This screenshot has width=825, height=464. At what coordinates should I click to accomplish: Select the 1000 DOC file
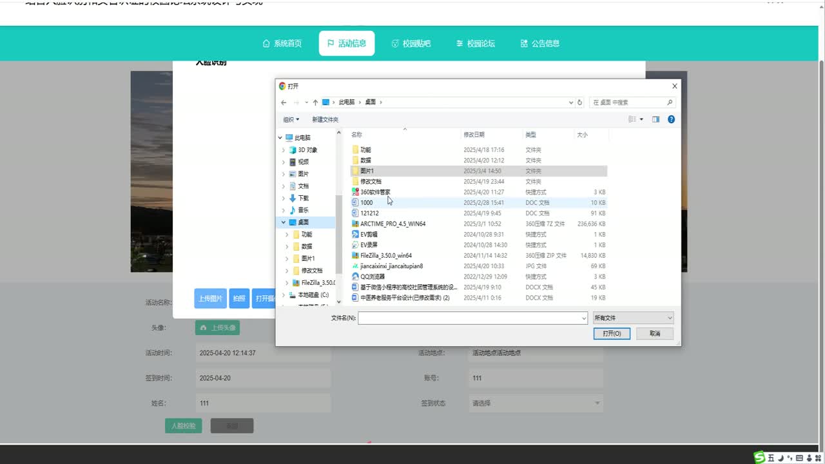pos(366,202)
